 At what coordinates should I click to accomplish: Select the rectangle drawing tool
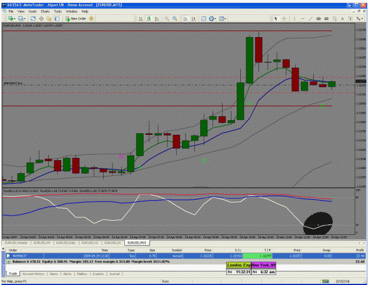[326, 18]
